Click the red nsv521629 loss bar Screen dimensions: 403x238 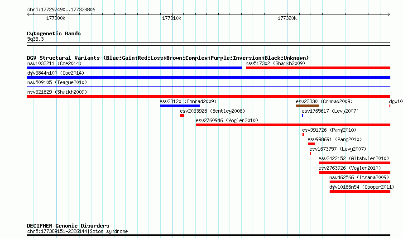coord(208,96)
